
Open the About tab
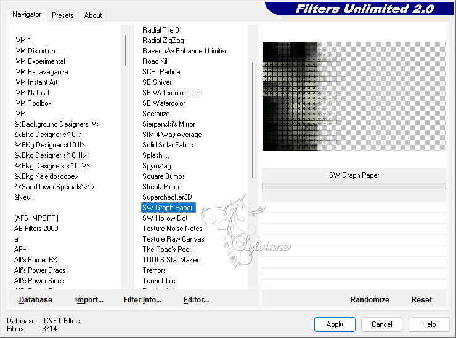tap(93, 15)
